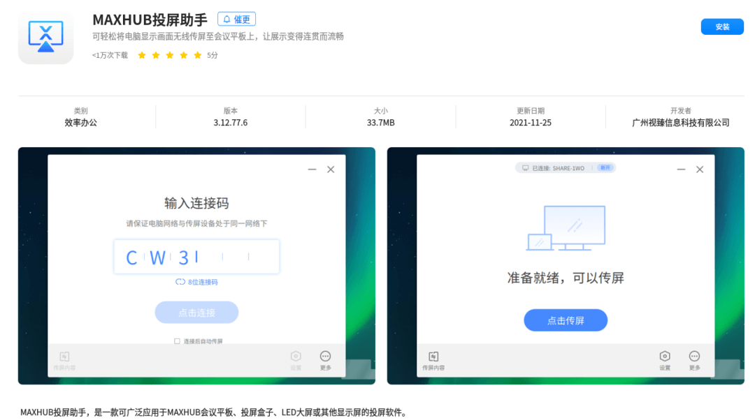Click the app tagline about 无线传屏至会议平板
Image resolution: width=755 pixels, height=420 pixels.
[218, 36]
